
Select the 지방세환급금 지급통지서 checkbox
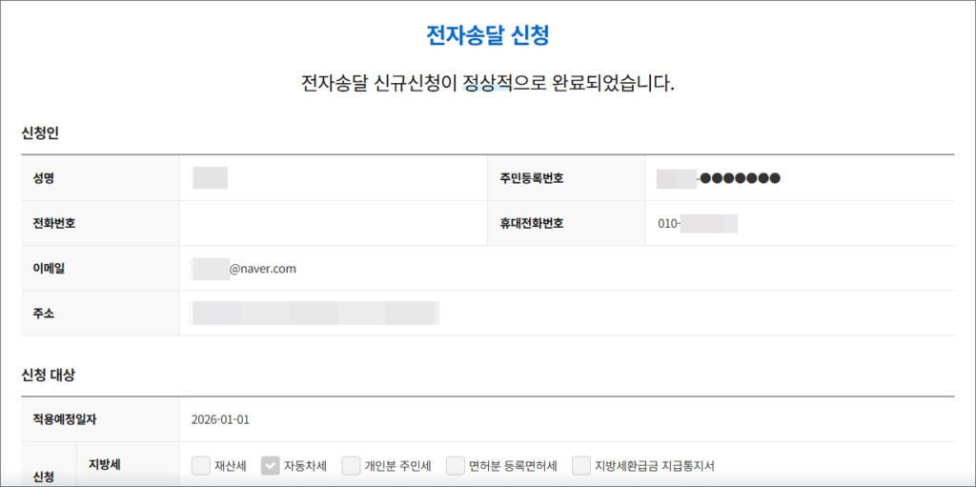point(581,466)
